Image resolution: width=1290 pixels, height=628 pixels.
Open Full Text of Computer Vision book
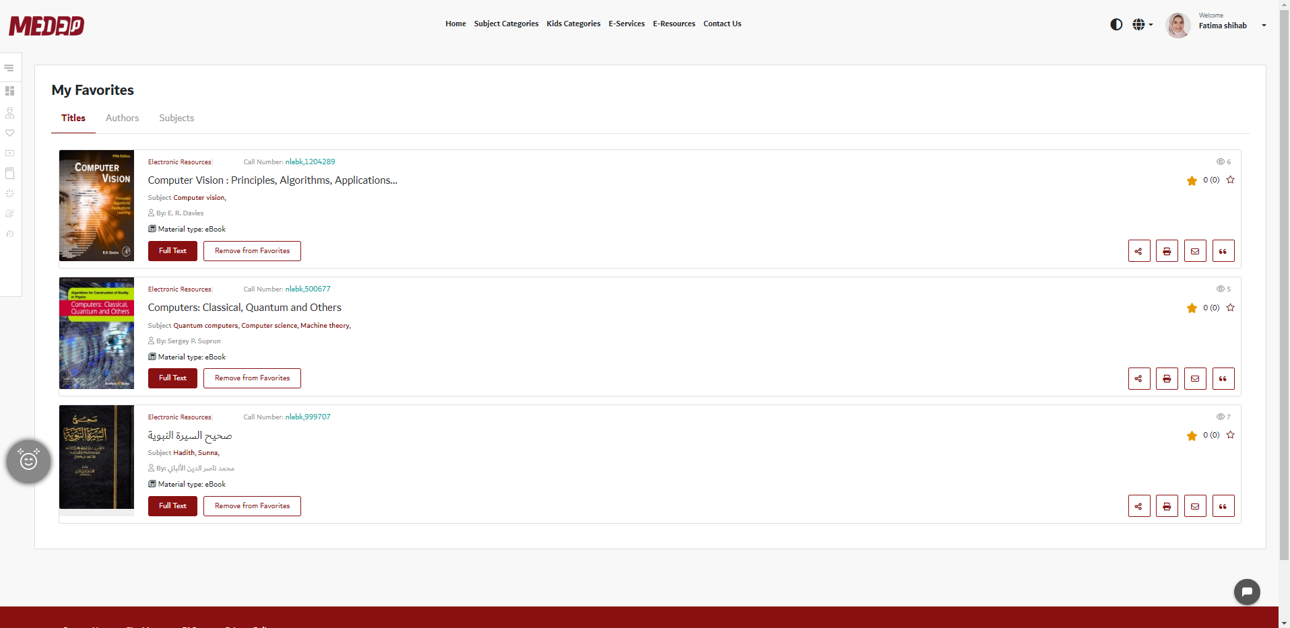point(172,250)
